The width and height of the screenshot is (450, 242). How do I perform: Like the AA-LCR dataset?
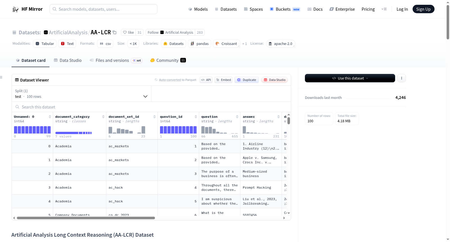coord(129,32)
